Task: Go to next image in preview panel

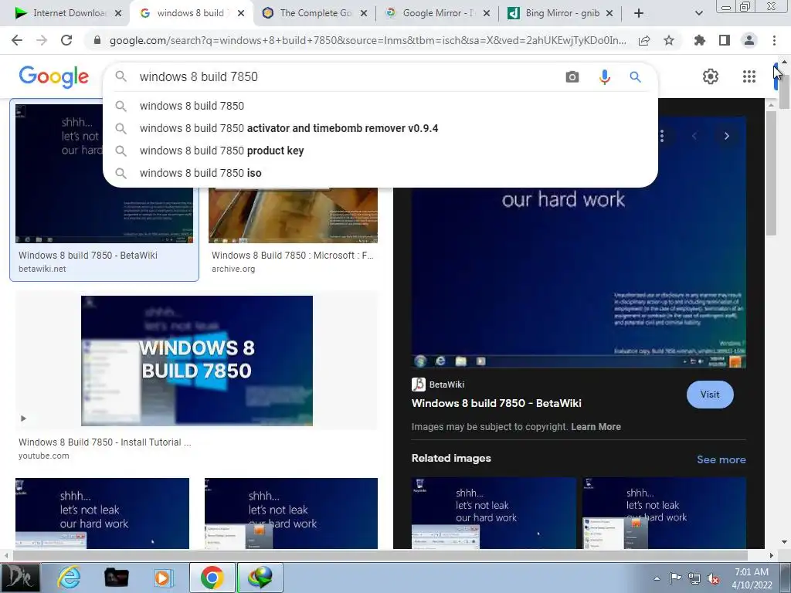Action: [x=726, y=136]
